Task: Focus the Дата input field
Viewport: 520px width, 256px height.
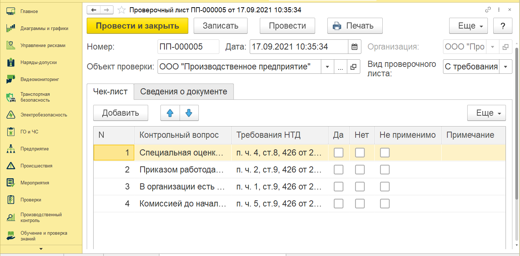Action: point(299,47)
